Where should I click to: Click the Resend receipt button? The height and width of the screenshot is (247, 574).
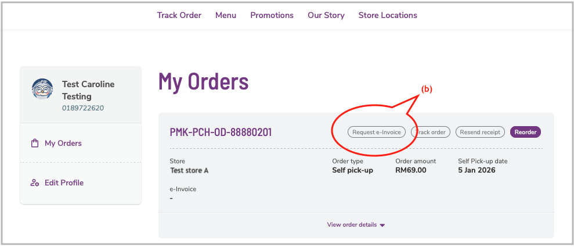tap(480, 133)
